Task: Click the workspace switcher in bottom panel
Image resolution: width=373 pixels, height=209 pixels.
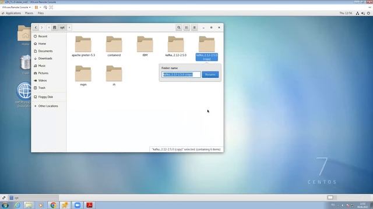Action: [x=330, y=197]
